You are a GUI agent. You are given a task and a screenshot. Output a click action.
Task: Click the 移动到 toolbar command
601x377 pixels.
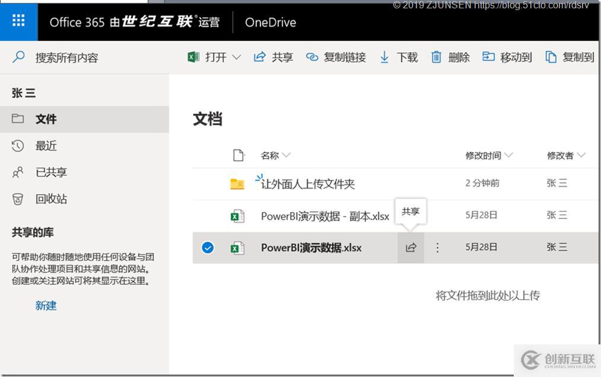tap(507, 57)
